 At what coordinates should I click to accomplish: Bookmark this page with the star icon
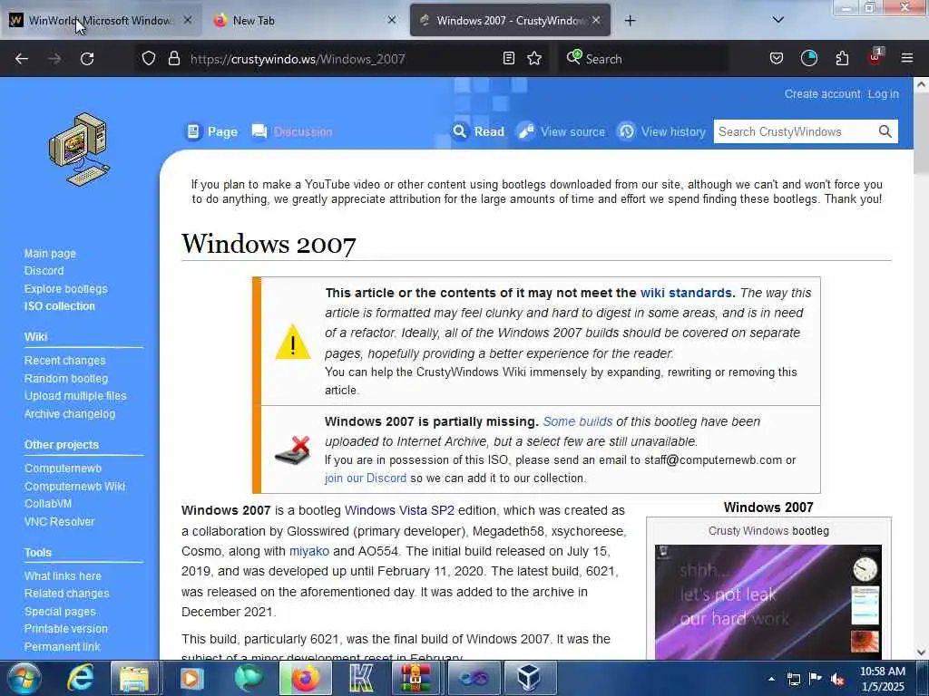tap(534, 59)
